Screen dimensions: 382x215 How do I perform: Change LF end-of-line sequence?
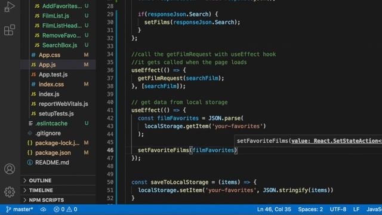point(356,210)
